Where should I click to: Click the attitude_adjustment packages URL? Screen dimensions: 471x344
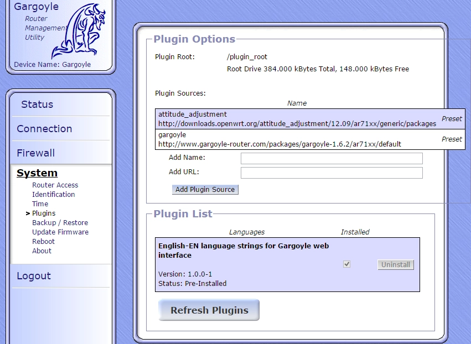click(297, 124)
